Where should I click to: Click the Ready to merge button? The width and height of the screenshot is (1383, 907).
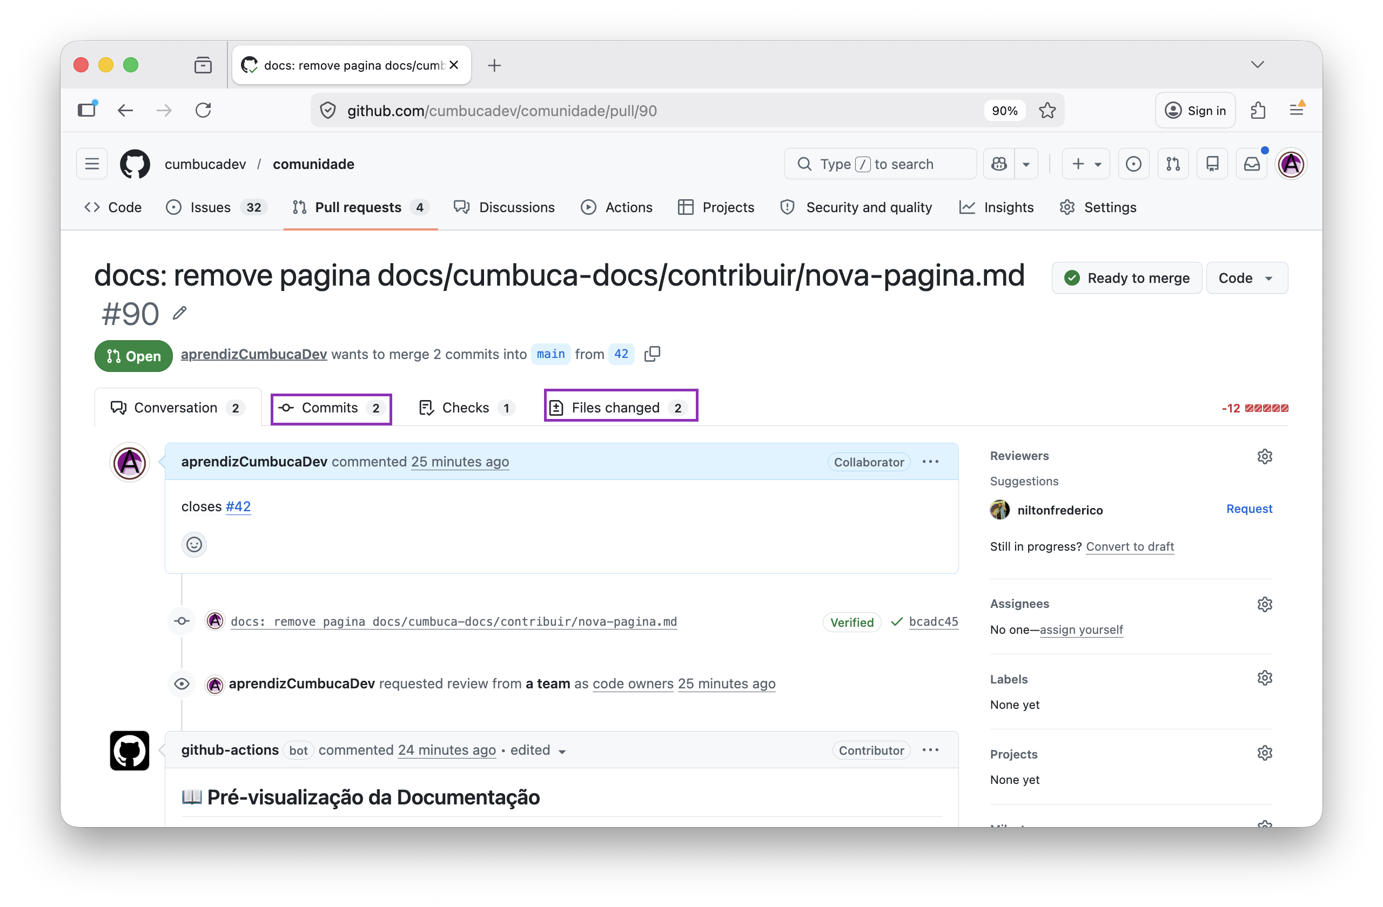(x=1127, y=278)
